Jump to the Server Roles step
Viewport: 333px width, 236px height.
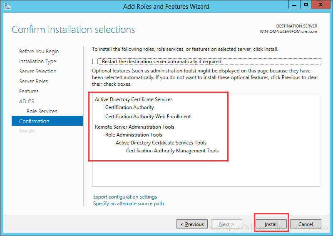point(33,81)
